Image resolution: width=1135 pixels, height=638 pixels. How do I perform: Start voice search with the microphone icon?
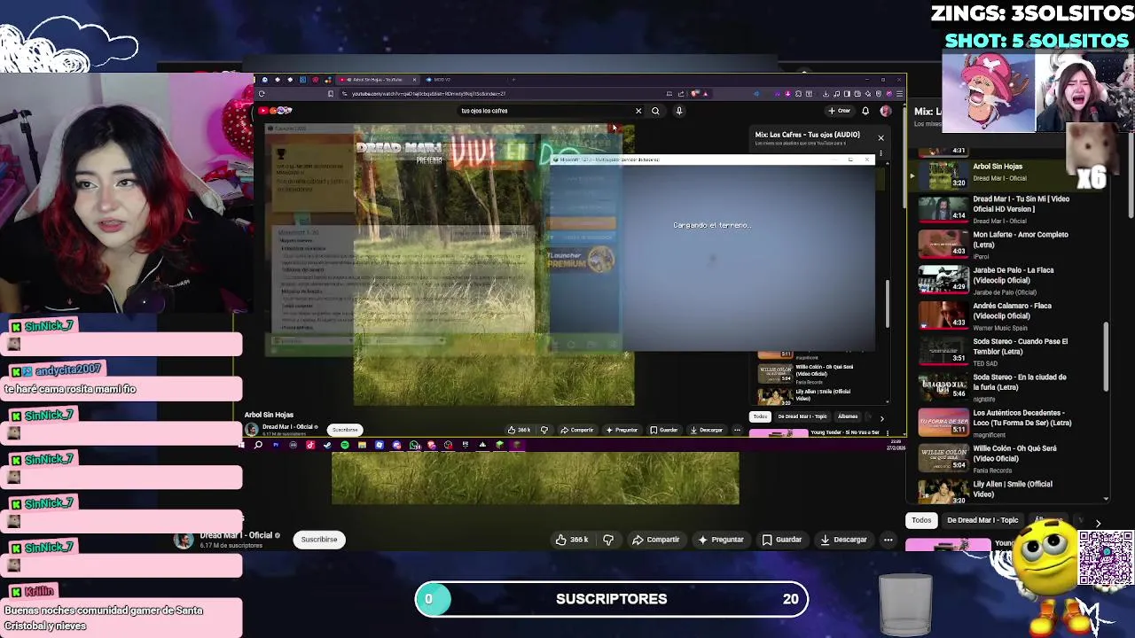(x=679, y=111)
